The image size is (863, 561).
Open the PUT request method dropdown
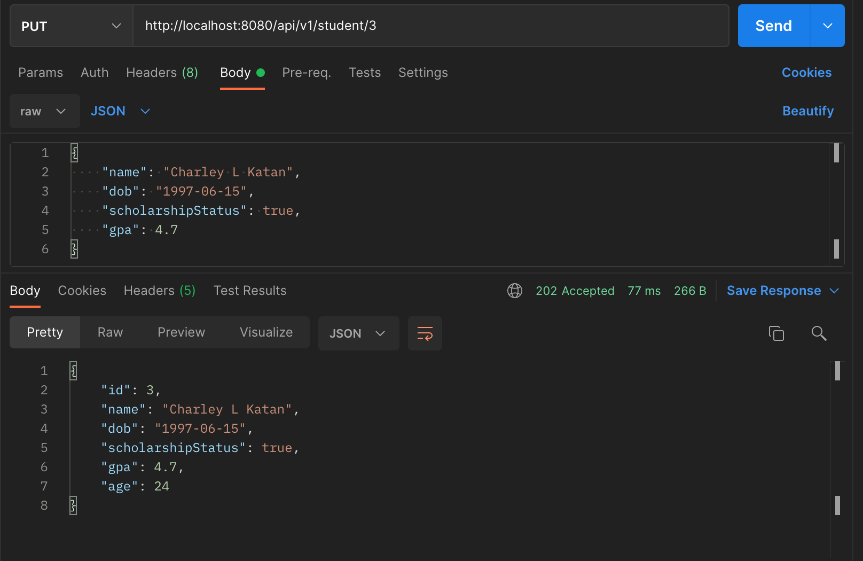click(x=71, y=25)
